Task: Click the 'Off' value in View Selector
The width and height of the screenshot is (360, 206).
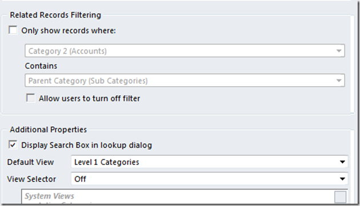Action: click(x=80, y=179)
